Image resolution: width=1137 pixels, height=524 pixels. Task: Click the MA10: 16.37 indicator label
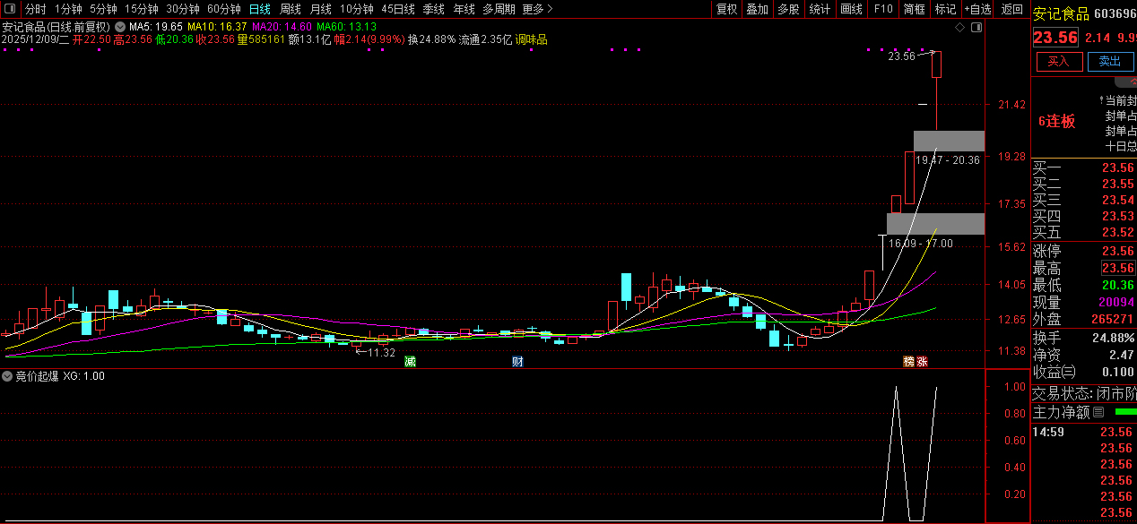217,27
